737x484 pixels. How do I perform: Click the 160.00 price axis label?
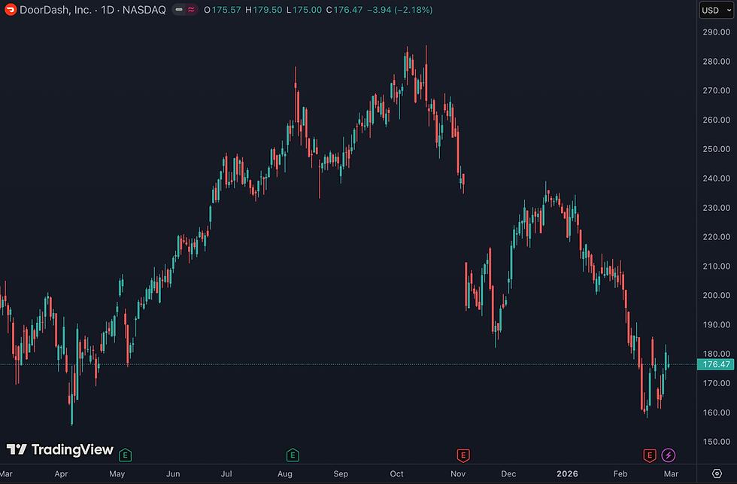[x=716, y=412]
